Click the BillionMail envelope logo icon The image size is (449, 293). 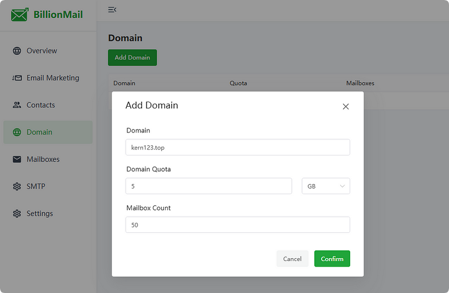(20, 15)
